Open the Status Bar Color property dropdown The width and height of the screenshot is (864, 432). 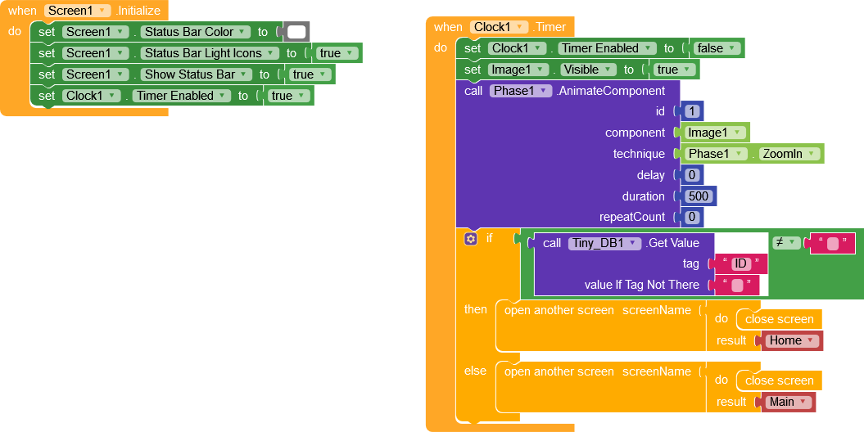click(195, 32)
